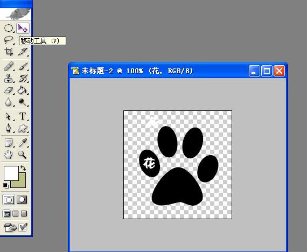307x252 pixels.
Task: Reset to default black and white colors
Action: click(x=6, y=185)
